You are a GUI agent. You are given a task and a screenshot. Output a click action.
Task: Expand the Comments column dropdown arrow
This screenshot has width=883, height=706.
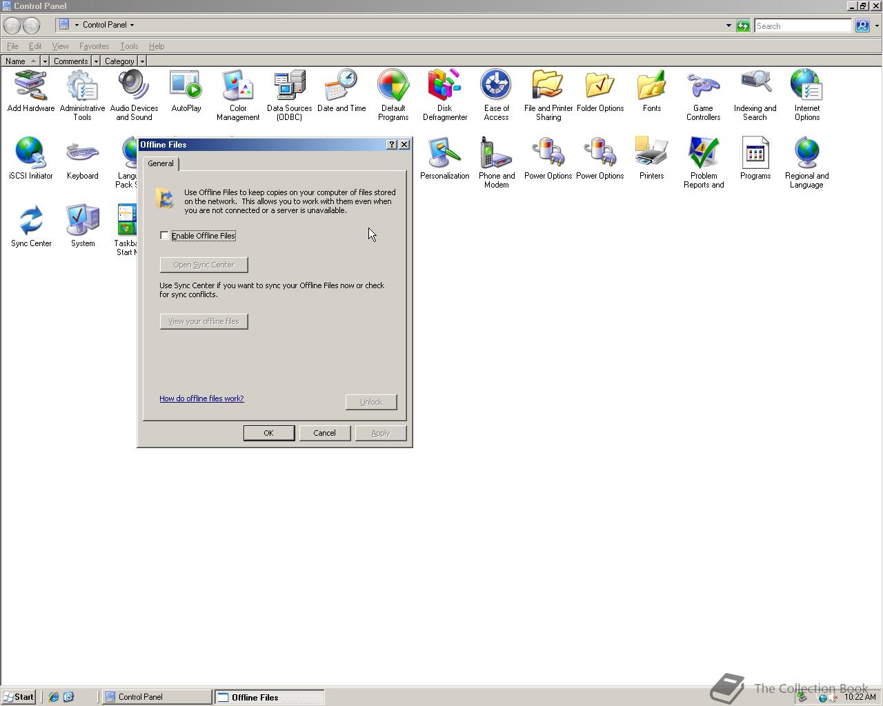pyautogui.click(x=96, y=61)
